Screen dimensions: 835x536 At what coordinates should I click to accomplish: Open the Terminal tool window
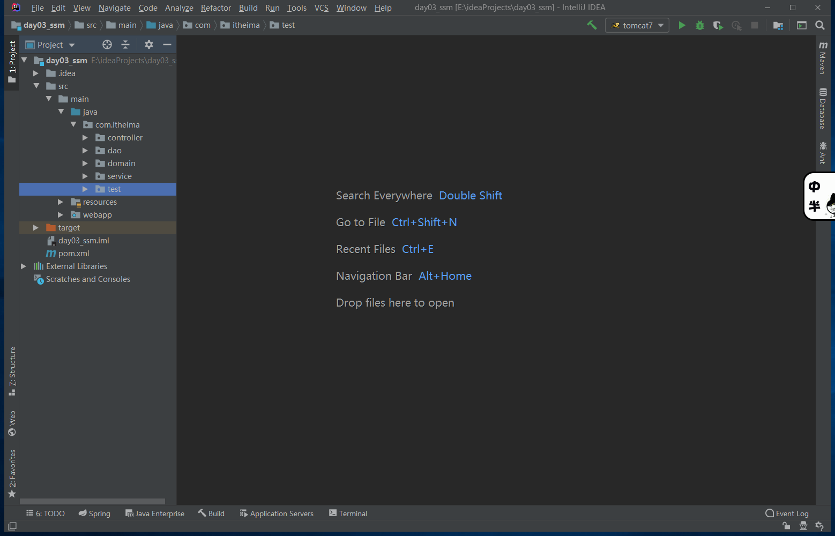(348, 513)
